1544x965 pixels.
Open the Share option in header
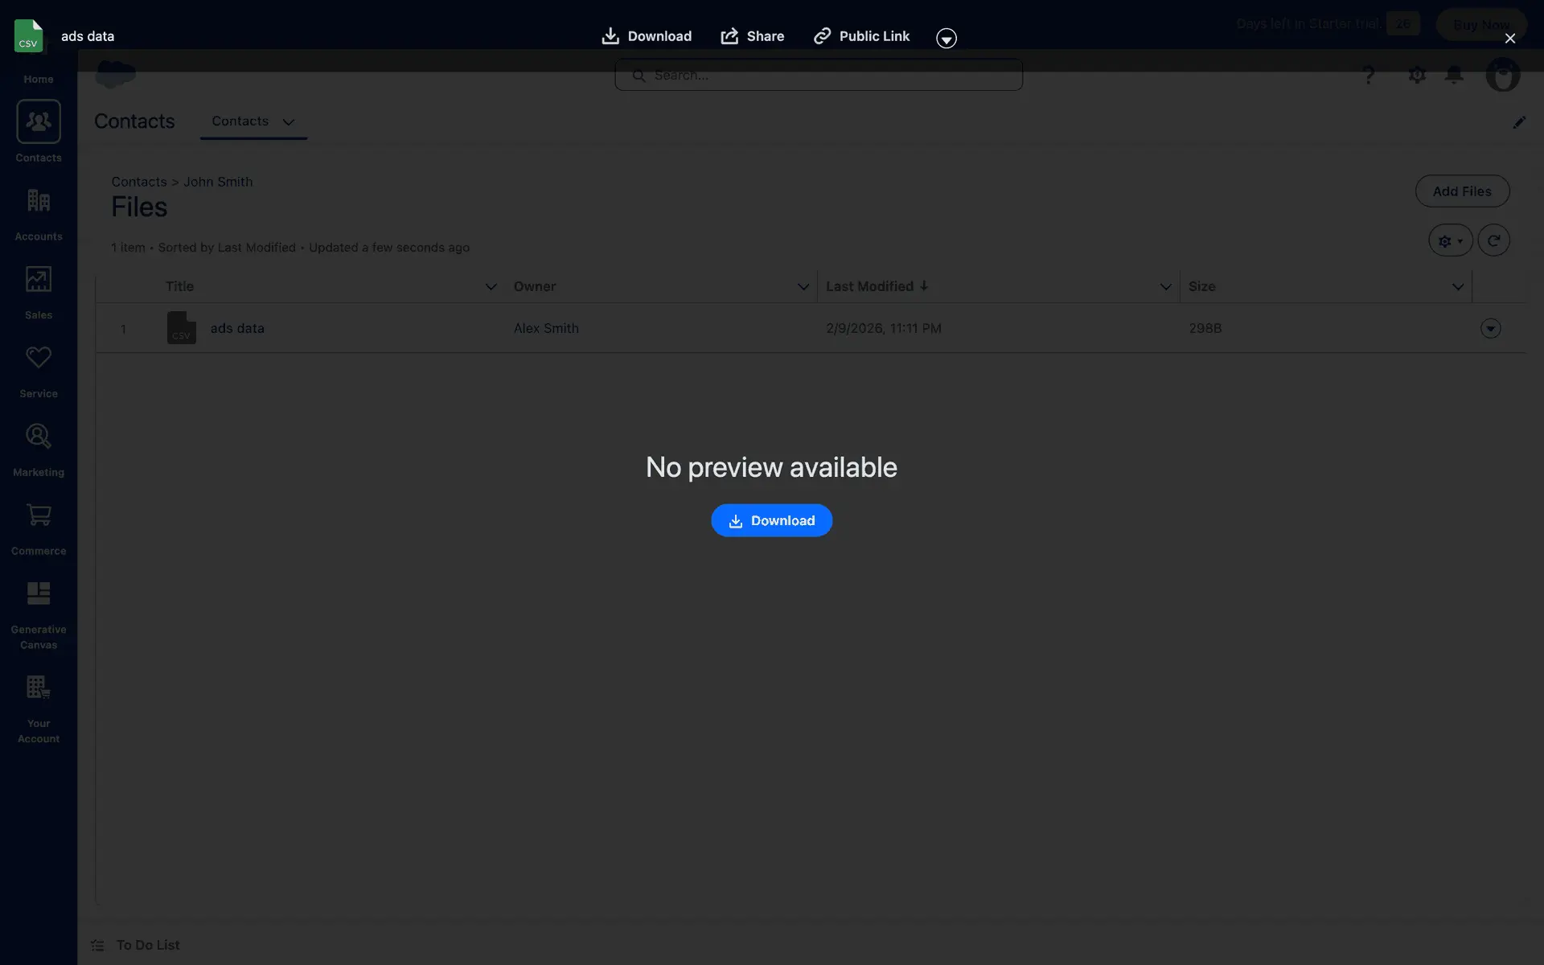point(752,36)
